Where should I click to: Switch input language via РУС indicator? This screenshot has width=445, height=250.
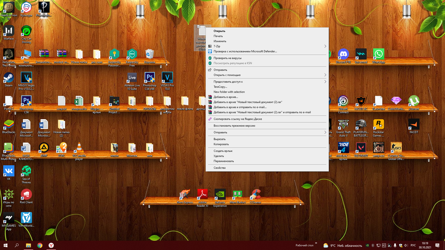(x=413, y=245)
